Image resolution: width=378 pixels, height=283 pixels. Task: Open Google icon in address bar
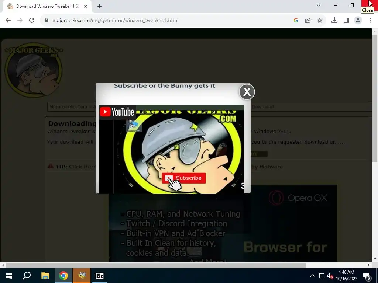tap(296, 21)
